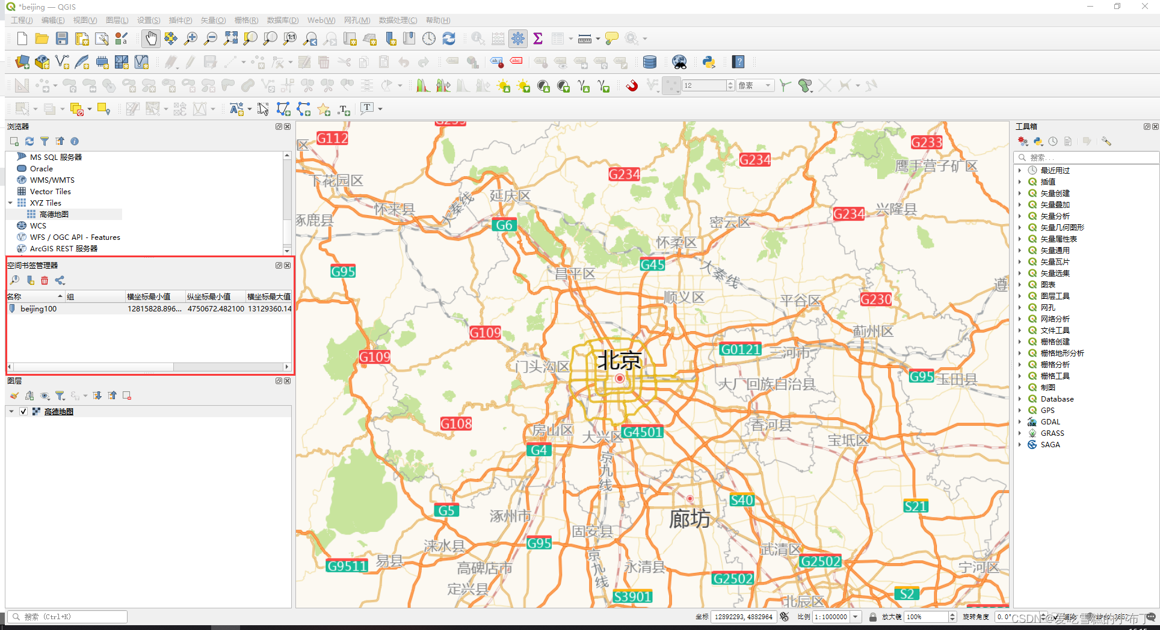Click the toolbox search field

[x=1086, y=157]
